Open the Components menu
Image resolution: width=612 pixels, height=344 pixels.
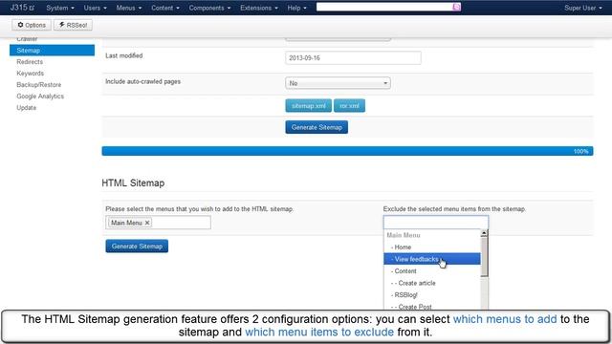209,8
